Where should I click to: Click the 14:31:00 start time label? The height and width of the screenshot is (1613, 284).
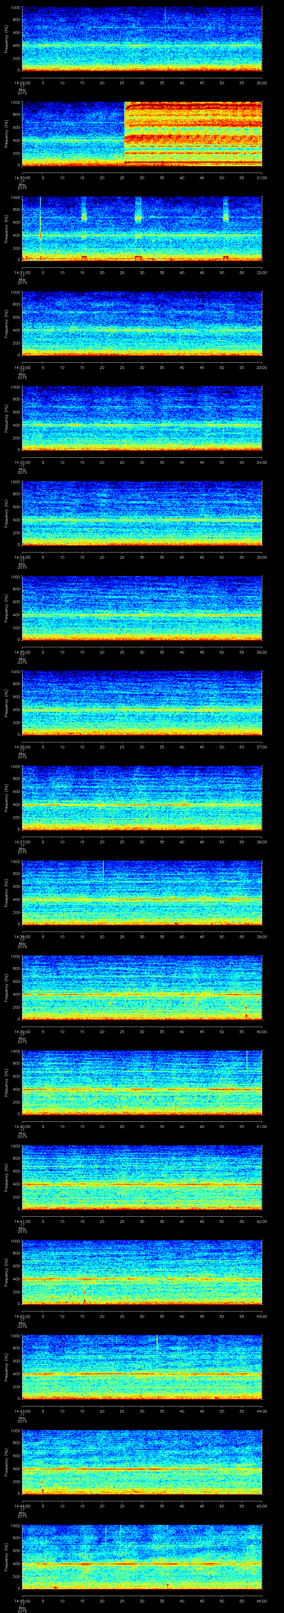click(22, 272)
